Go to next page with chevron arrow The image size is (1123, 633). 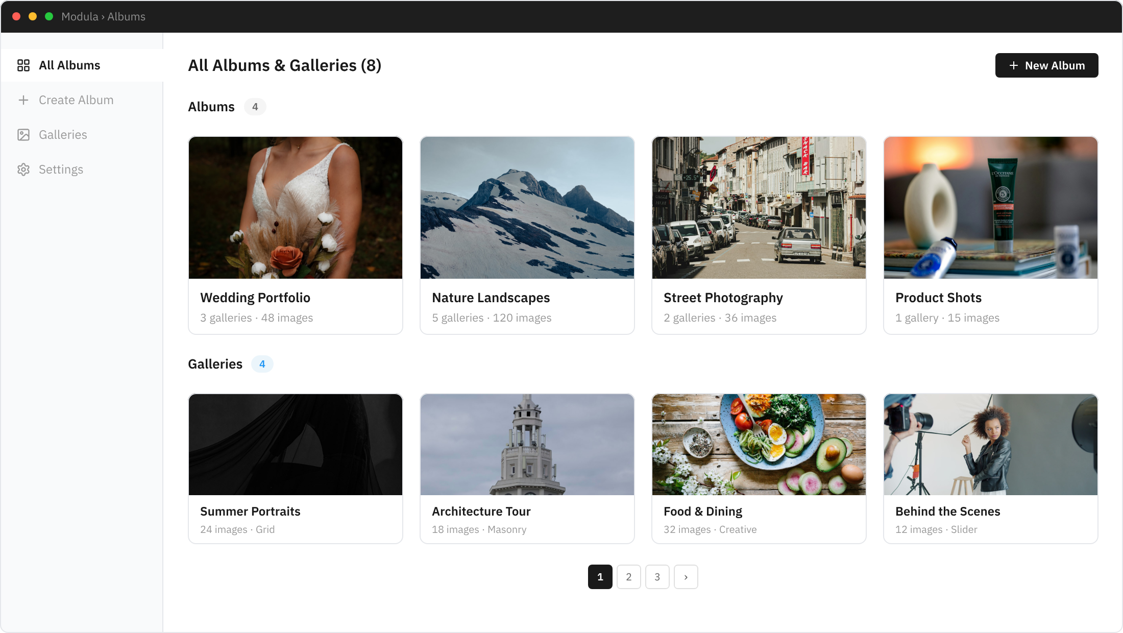686,577
